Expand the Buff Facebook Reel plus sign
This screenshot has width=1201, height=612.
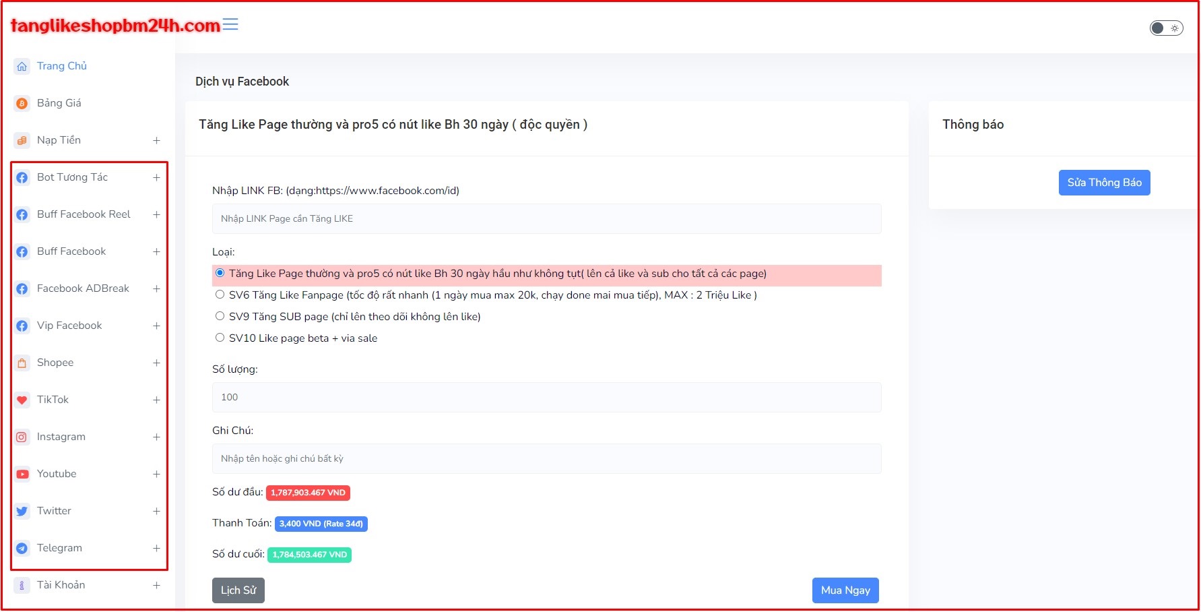coord(156,214)
